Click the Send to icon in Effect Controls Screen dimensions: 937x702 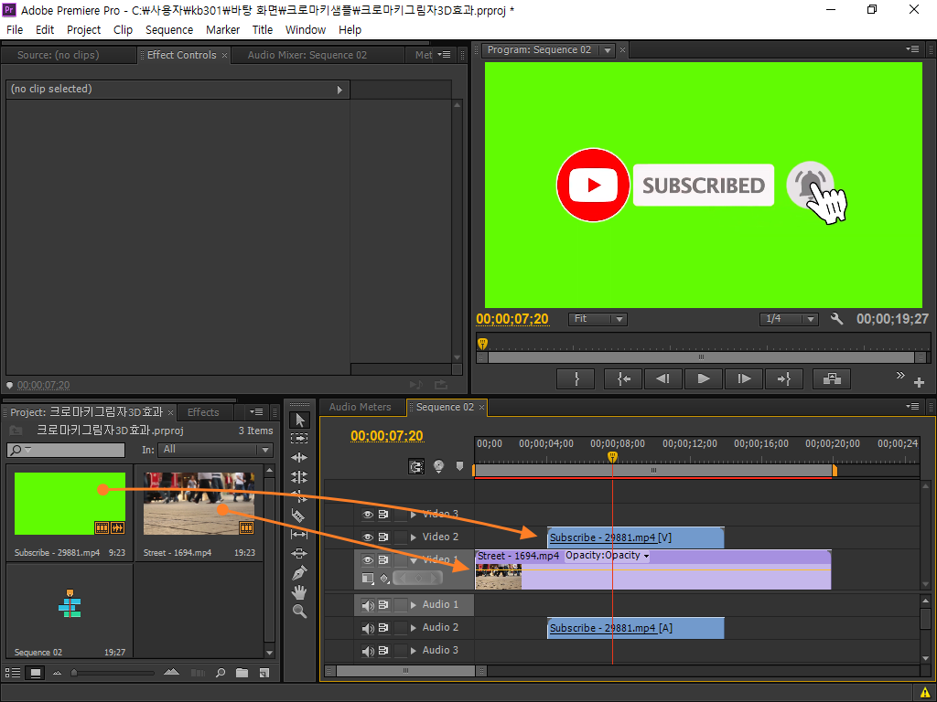tap(441, 385)
